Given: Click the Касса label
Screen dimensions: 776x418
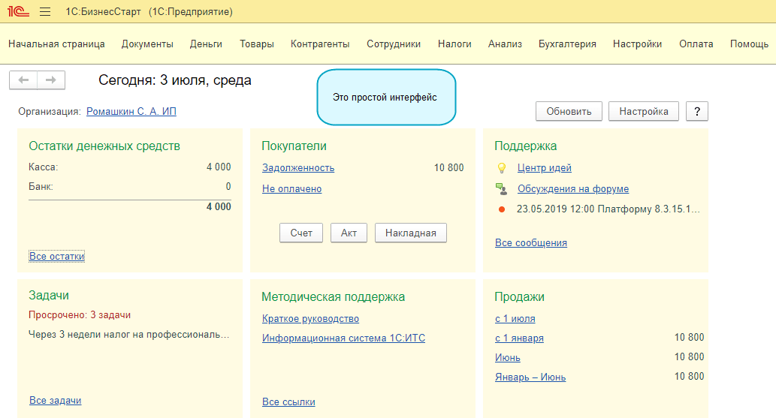Looking at the screenshot, I should click(x=43, y=167).
